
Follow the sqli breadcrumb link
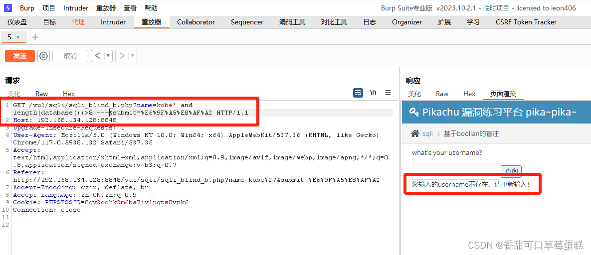[427, 133]
